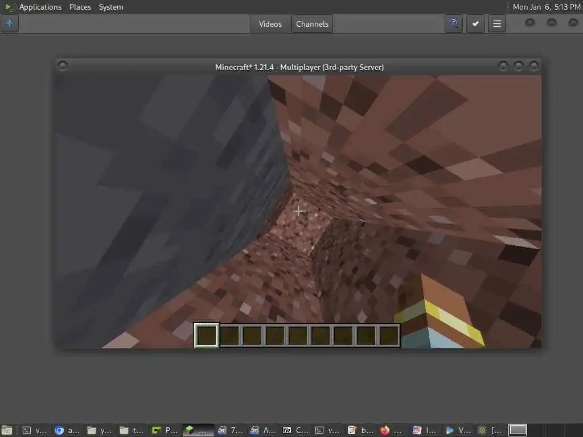The image size is (583, 437).
Task: Click the workspace switcher box in bottom panel
Action: [x=518, y=430]
